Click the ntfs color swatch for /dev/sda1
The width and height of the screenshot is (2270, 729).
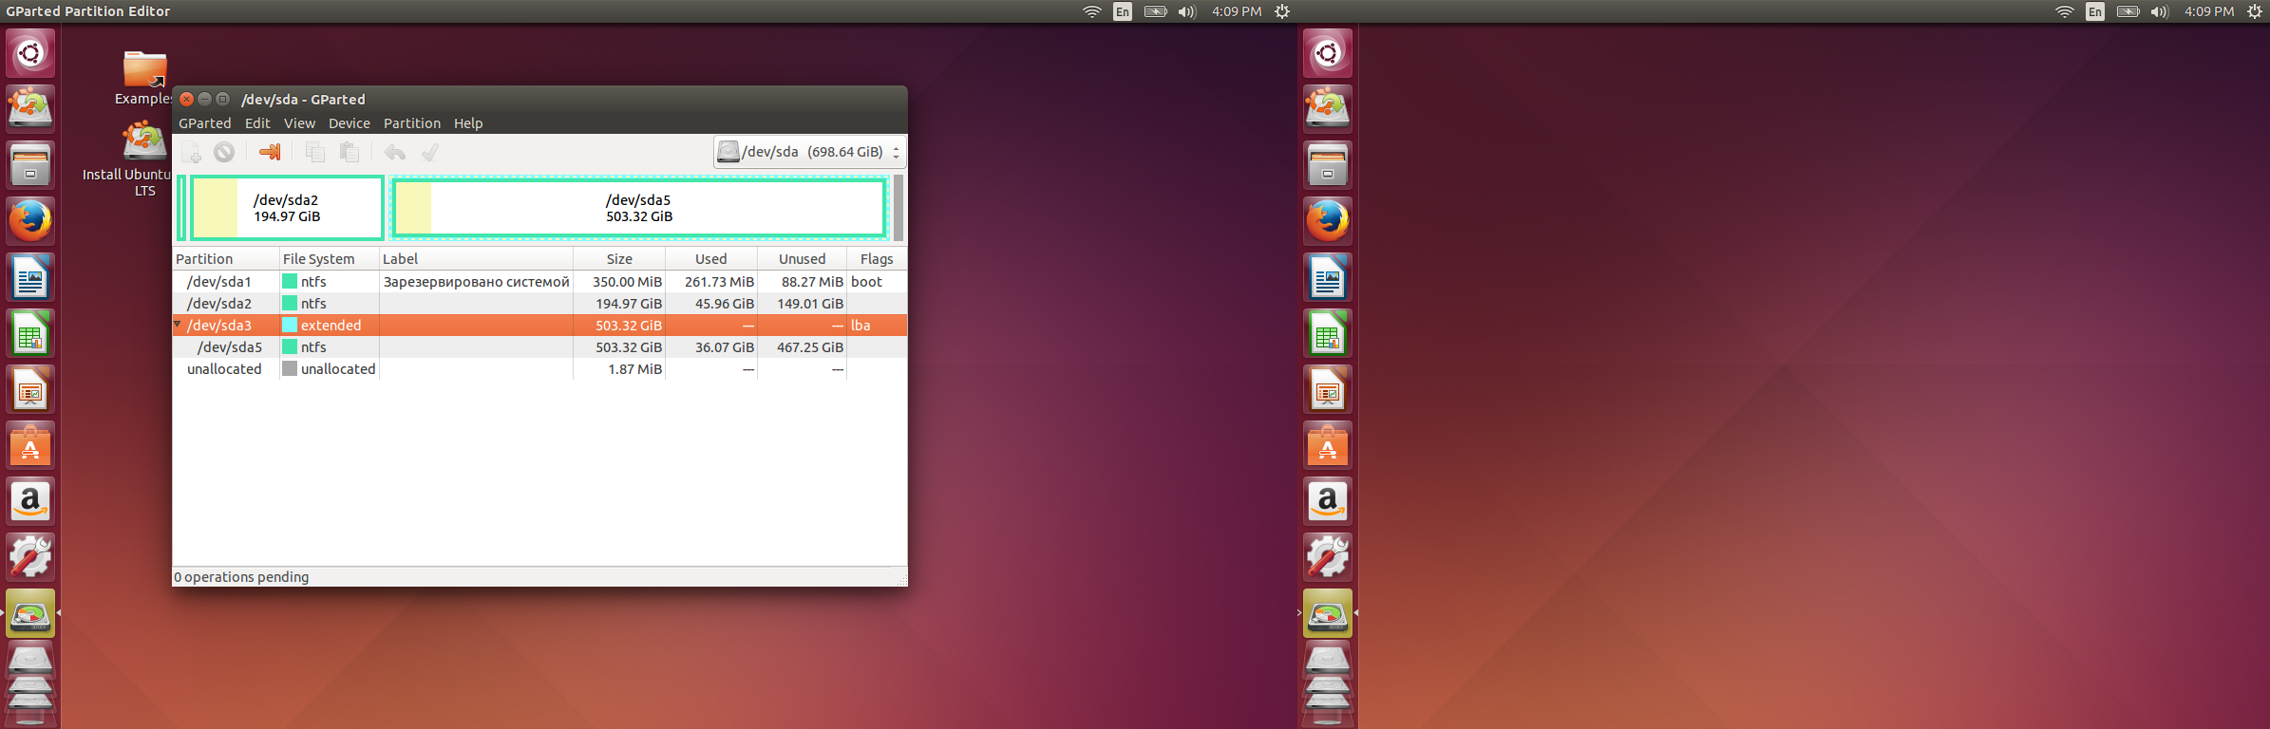coord(290,282)
